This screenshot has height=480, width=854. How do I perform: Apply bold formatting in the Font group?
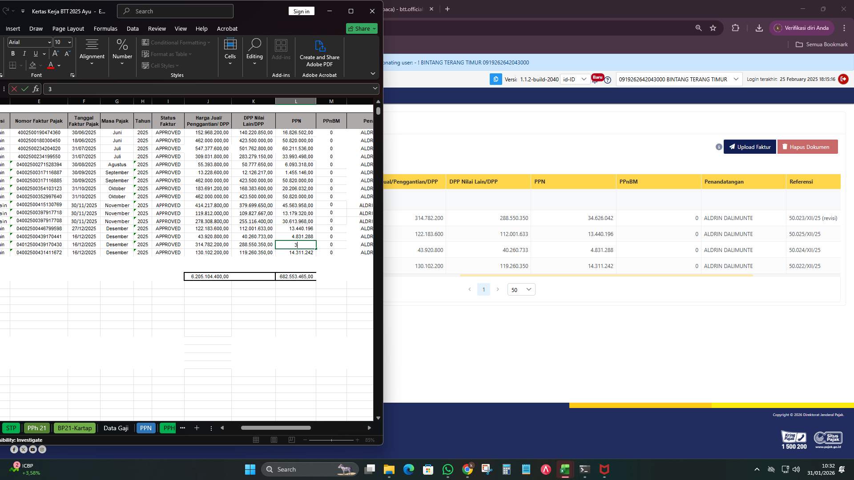point(12,53)
